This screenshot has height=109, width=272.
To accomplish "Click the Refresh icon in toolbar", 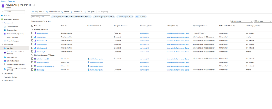I will (62, 12).
